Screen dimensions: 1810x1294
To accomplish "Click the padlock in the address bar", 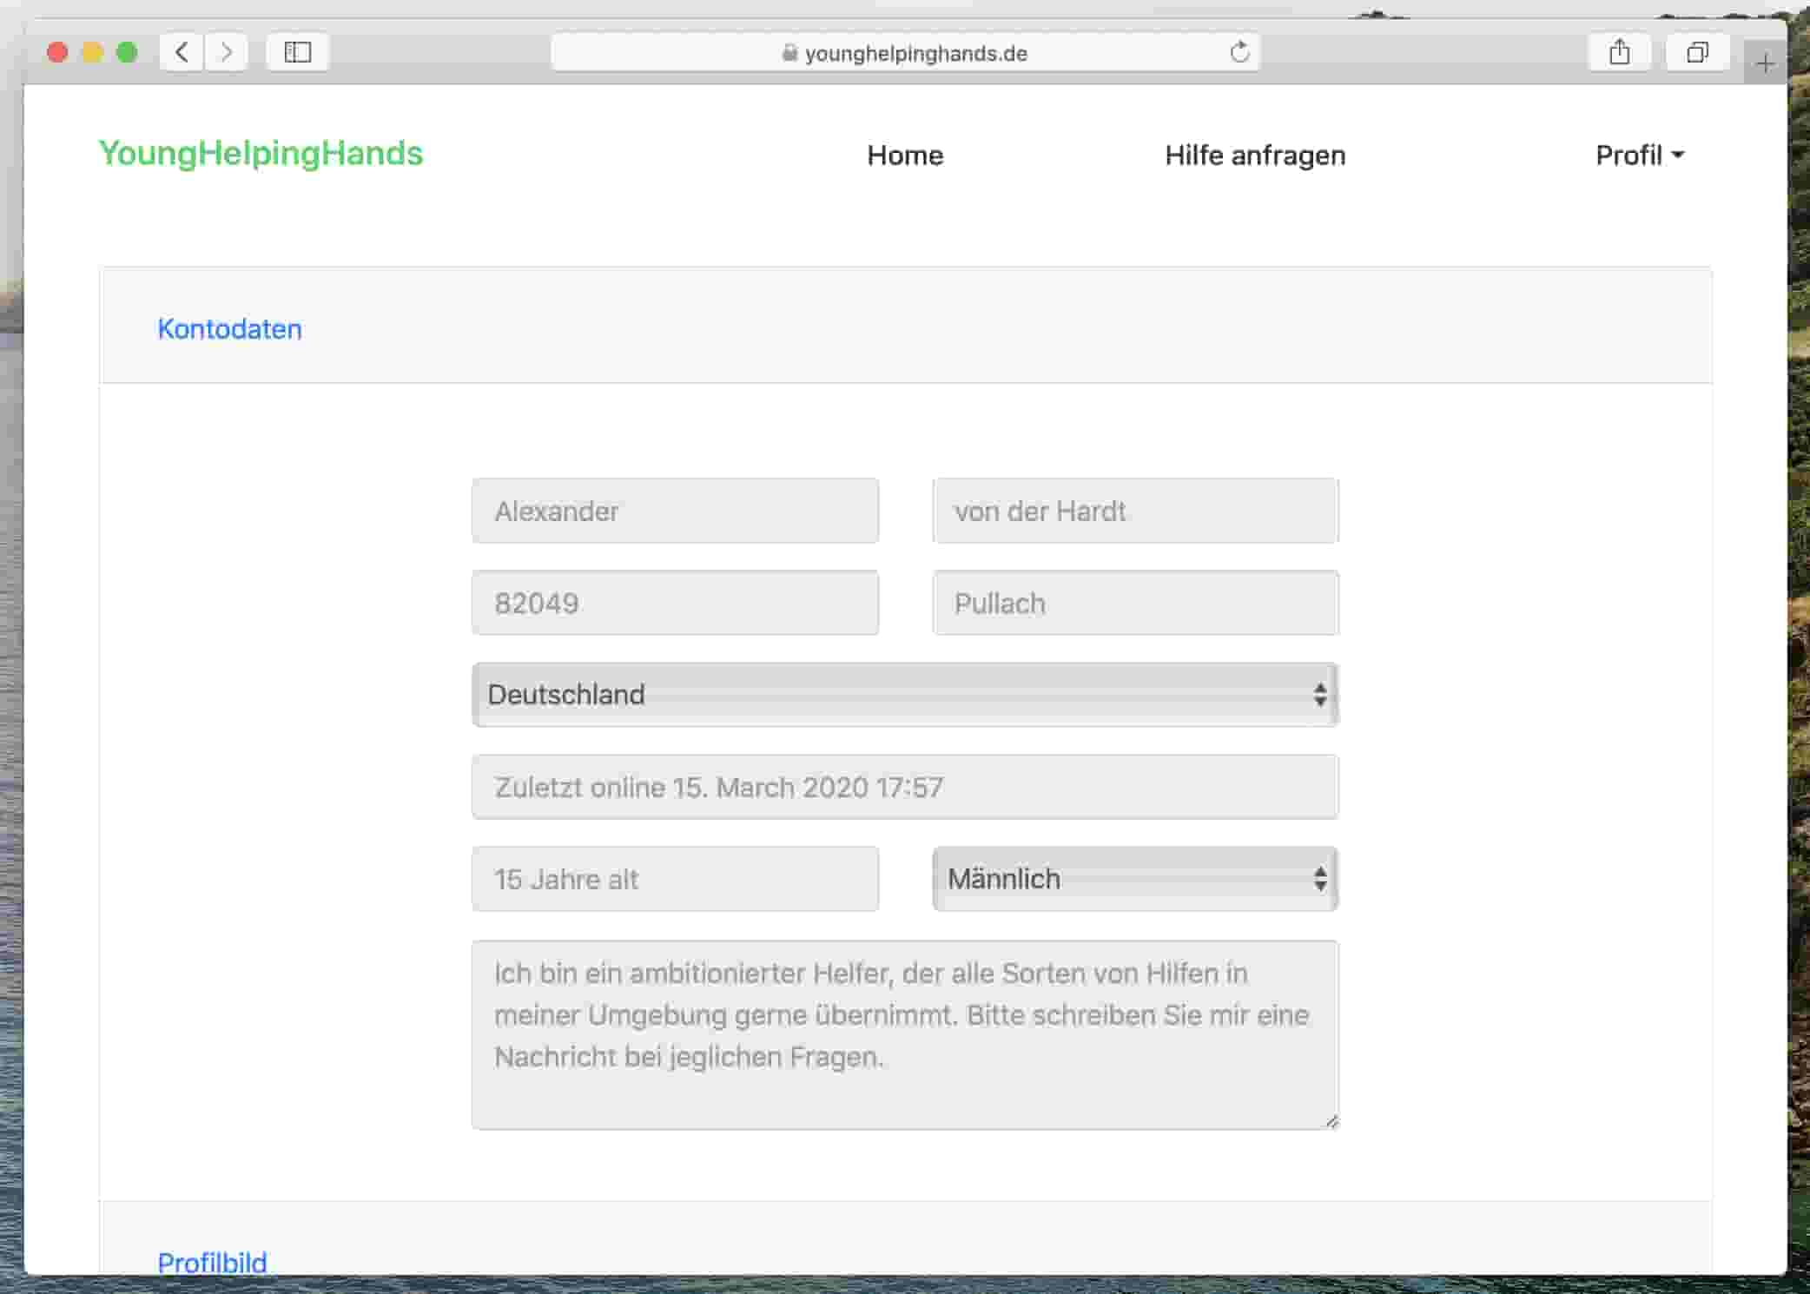I will click(x=787, y=53).
